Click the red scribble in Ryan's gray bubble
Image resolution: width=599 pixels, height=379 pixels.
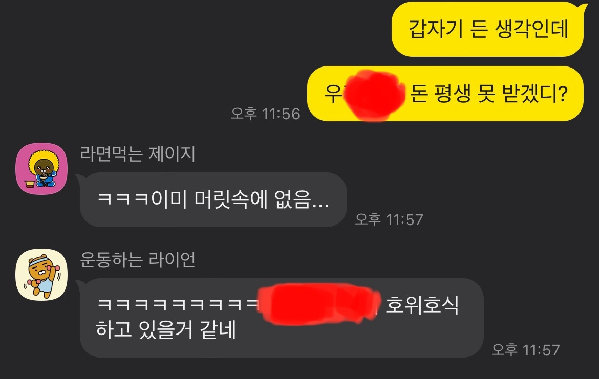319,304
